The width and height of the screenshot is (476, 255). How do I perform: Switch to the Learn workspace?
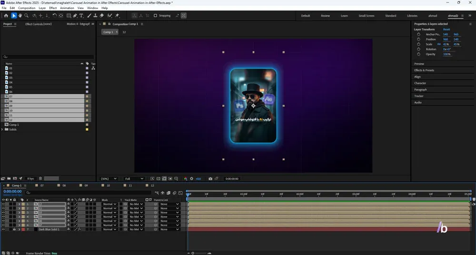[344, 16]
